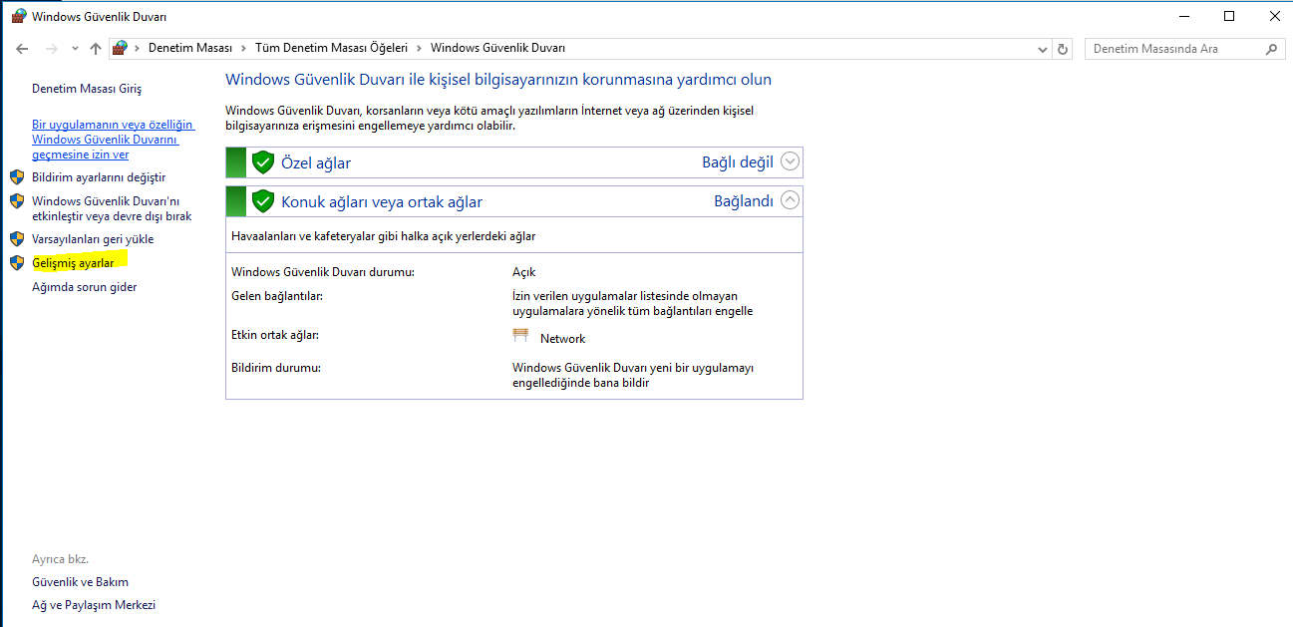Open Ağ ve Paylaşım Merkezi link
This screenshot has width=1293, height=627.
94,605
